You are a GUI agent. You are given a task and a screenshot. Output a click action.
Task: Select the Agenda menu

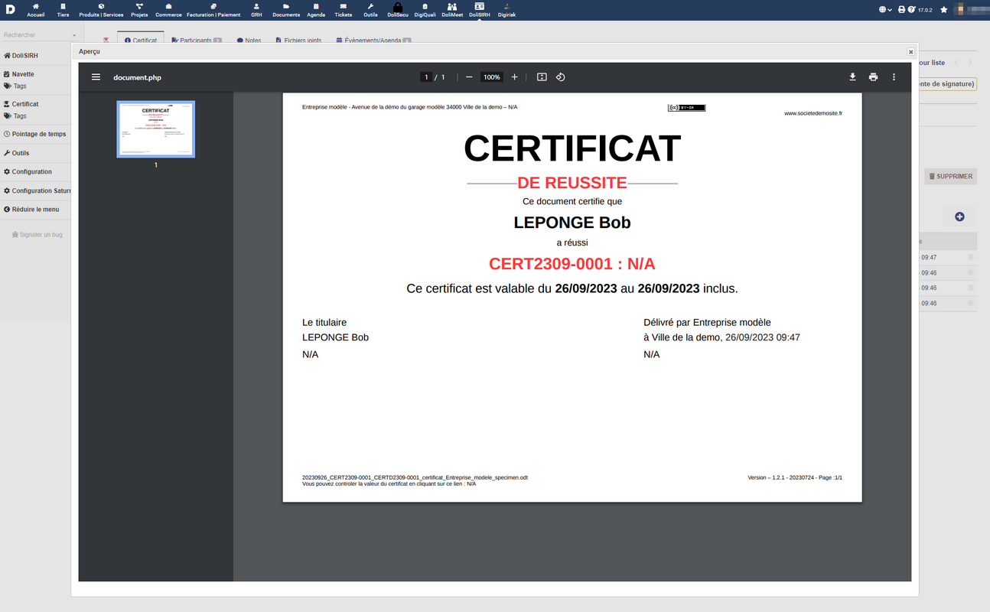316,10
